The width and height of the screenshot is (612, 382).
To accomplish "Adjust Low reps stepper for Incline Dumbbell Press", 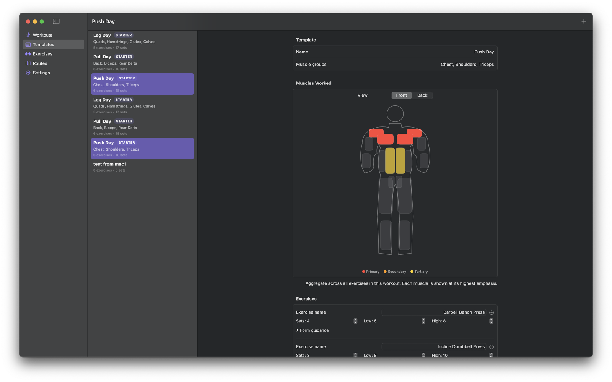I will (423, 355).
